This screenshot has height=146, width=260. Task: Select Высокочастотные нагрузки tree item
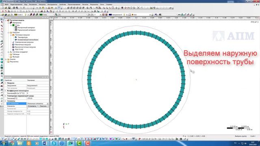tap(25, 47)
